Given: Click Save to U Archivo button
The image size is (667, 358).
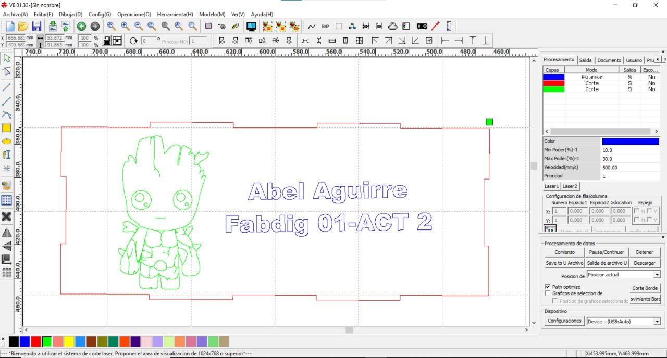Looking at the screenshot, I should tap(564, 263).
